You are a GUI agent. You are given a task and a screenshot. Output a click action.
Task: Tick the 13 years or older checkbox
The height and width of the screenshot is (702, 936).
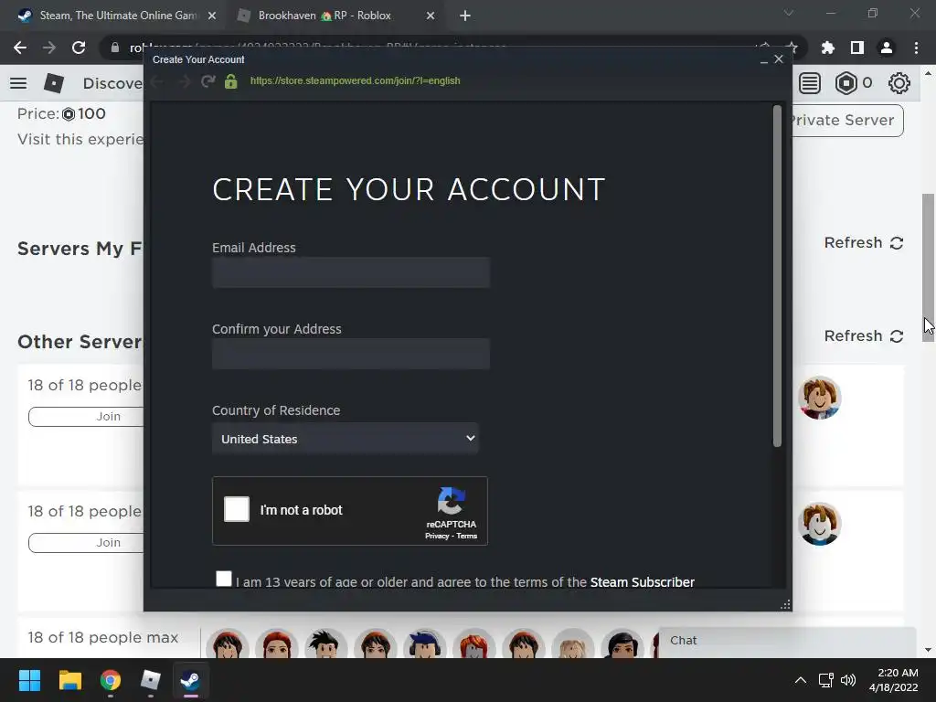point(224,579)
